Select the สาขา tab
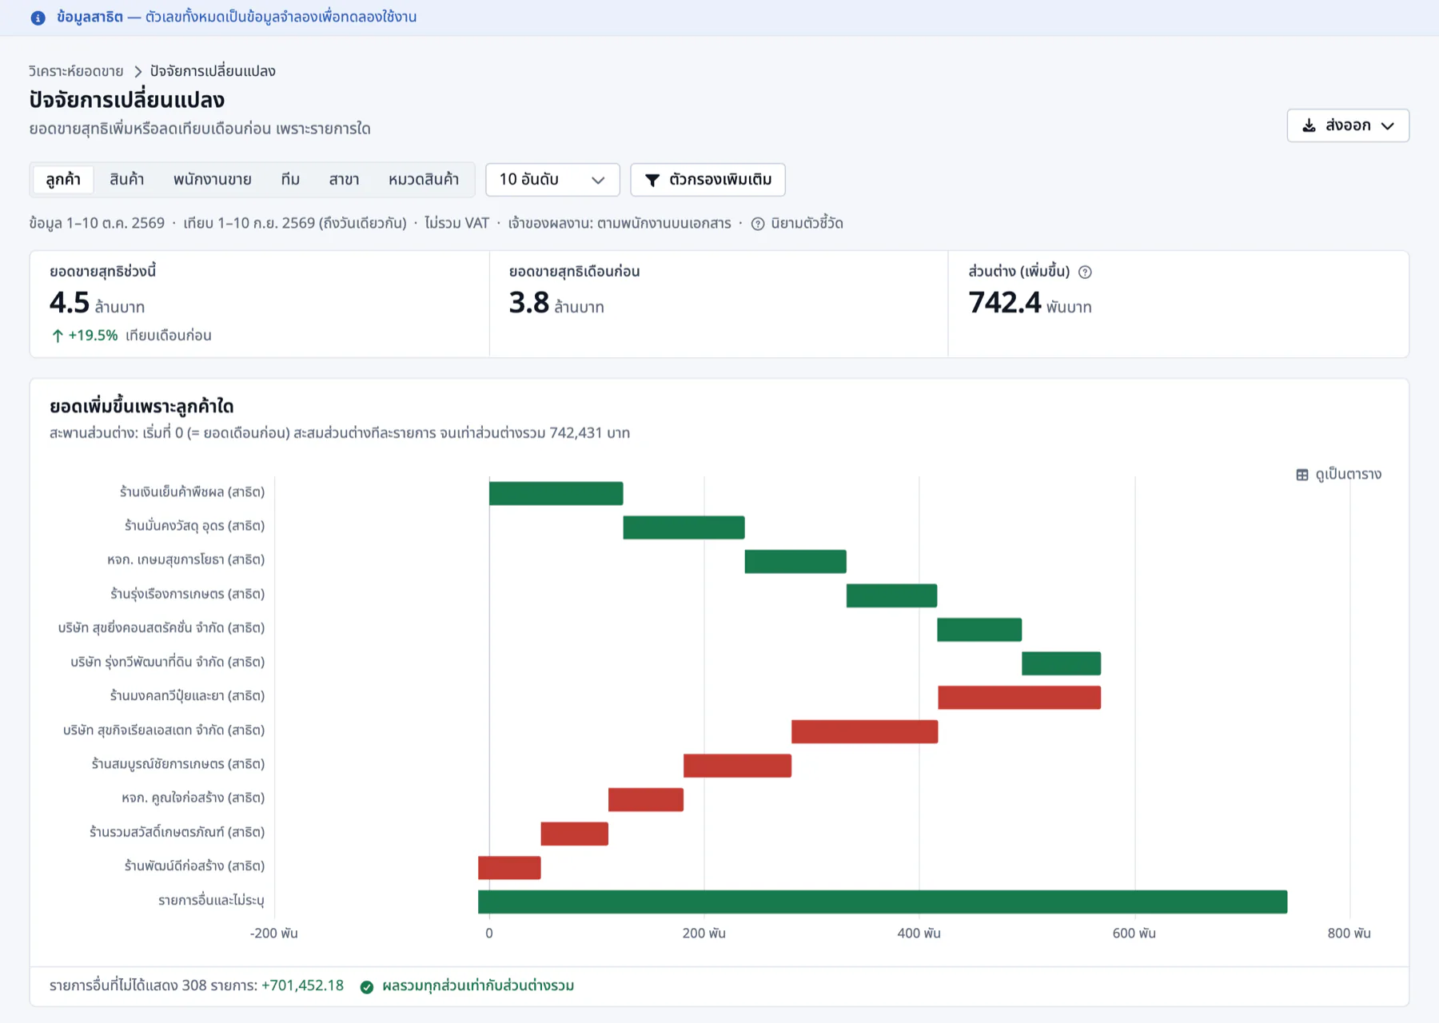The height and width of the screenshot is (1023, 1439). point(344,180)
